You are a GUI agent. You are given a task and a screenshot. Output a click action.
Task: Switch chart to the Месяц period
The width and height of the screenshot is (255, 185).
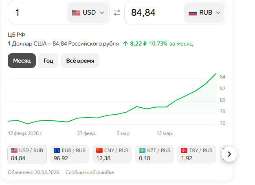coord(22,61)
